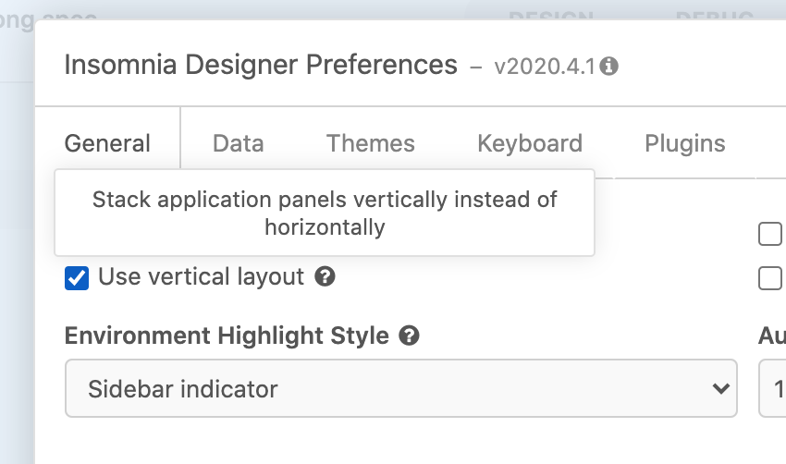Click the v2020.4.1 version text
Viewport: 786px width, 464px height.
(547, 67)
